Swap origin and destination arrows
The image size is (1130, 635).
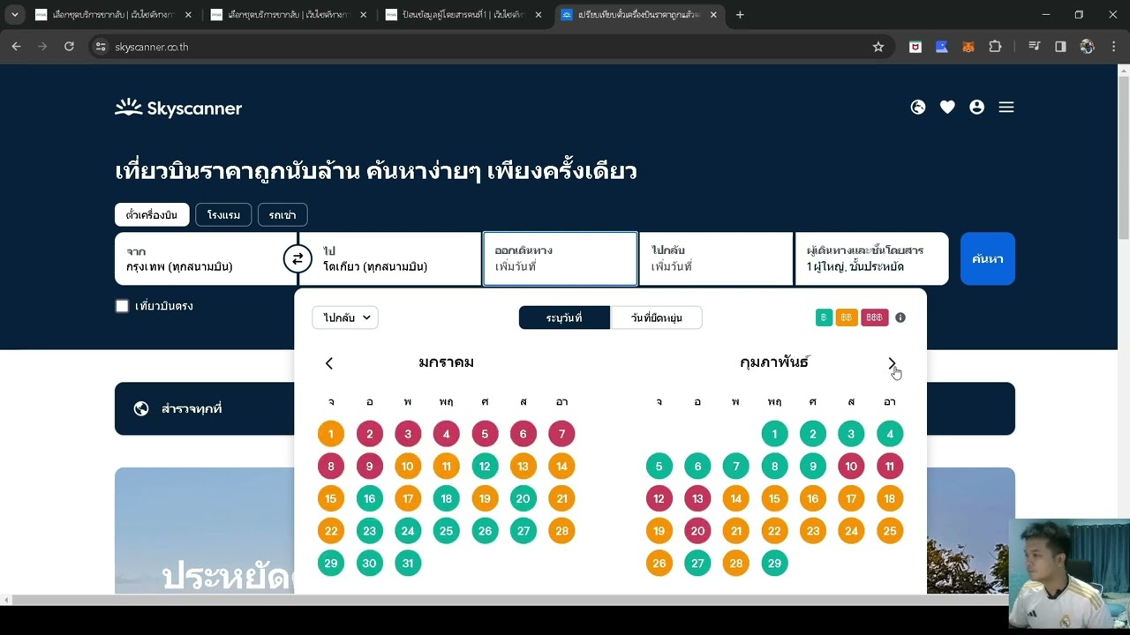(298, 258)
